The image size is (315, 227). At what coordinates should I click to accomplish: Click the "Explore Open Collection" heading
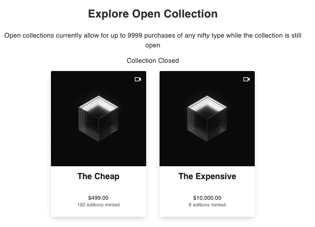coord(153,14)
